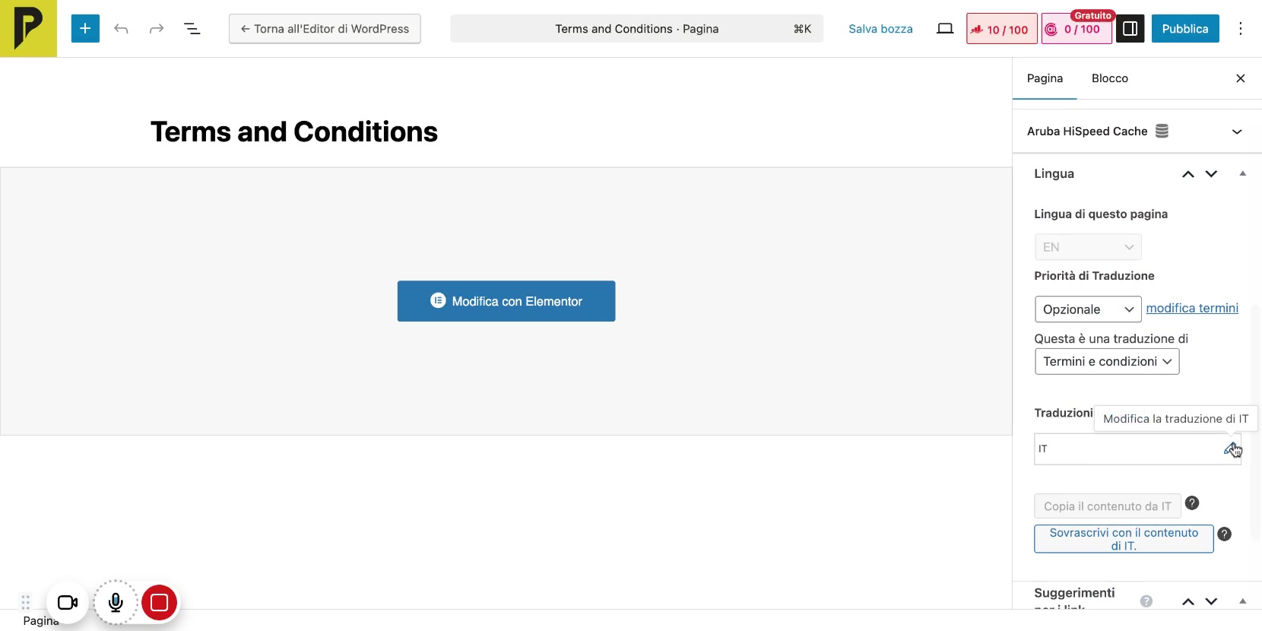
Task: Open the laptop preview icon
Action: pos(945,29)
